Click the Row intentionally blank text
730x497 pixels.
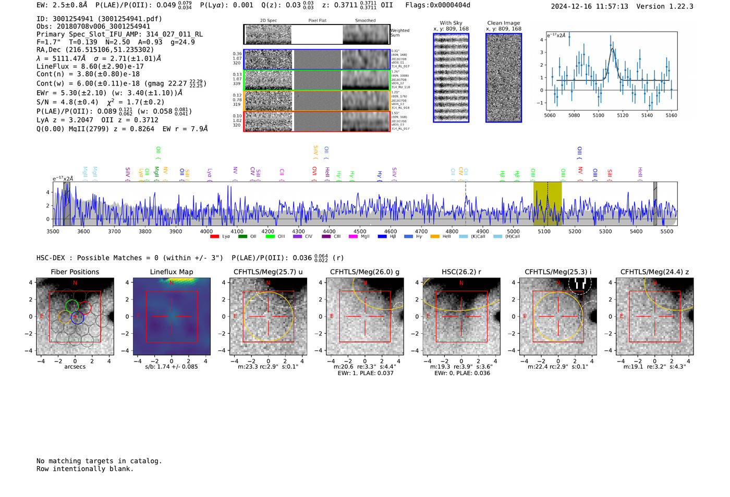coord(85,469)
